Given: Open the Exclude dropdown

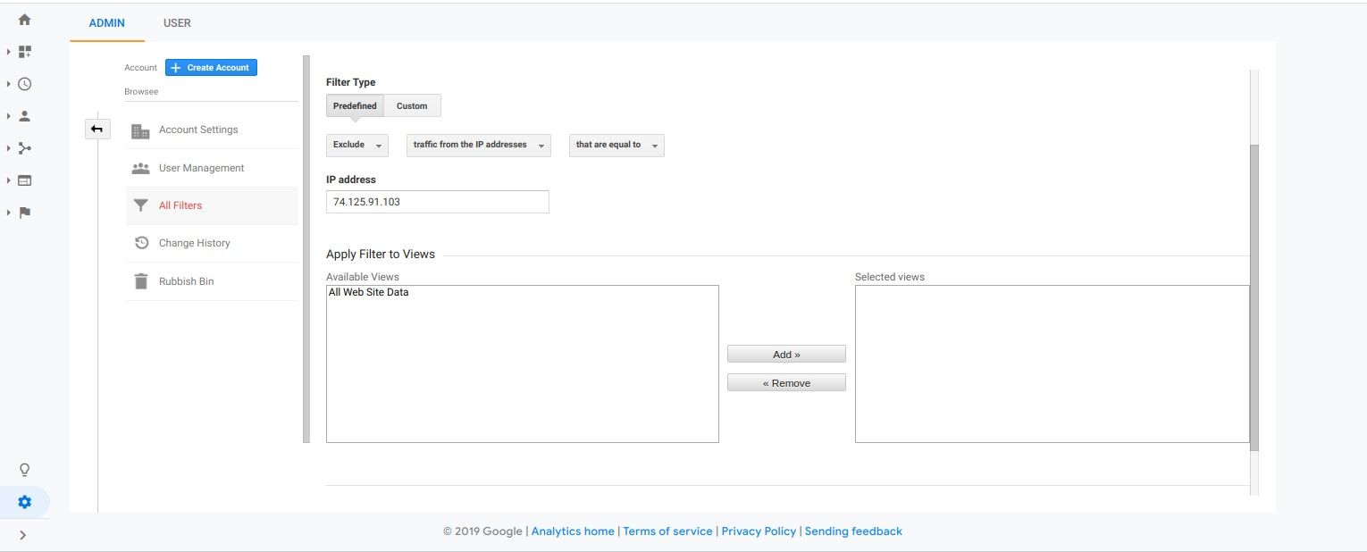Looking at the screenshot, I should click(x=357, y=145).
